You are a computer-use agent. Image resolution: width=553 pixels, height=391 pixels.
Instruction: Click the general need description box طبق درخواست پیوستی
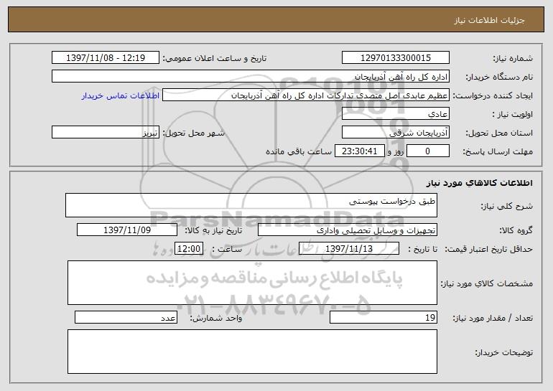tap(251, 205)
